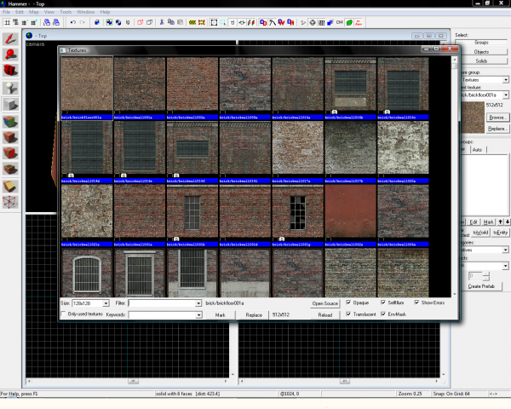Open the Tools menu
The height and width of the screenshot is (409, 511).
[66, 12]
